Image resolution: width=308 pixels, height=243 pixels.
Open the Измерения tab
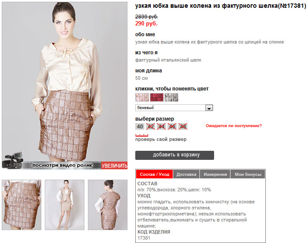tap(215, 174)
